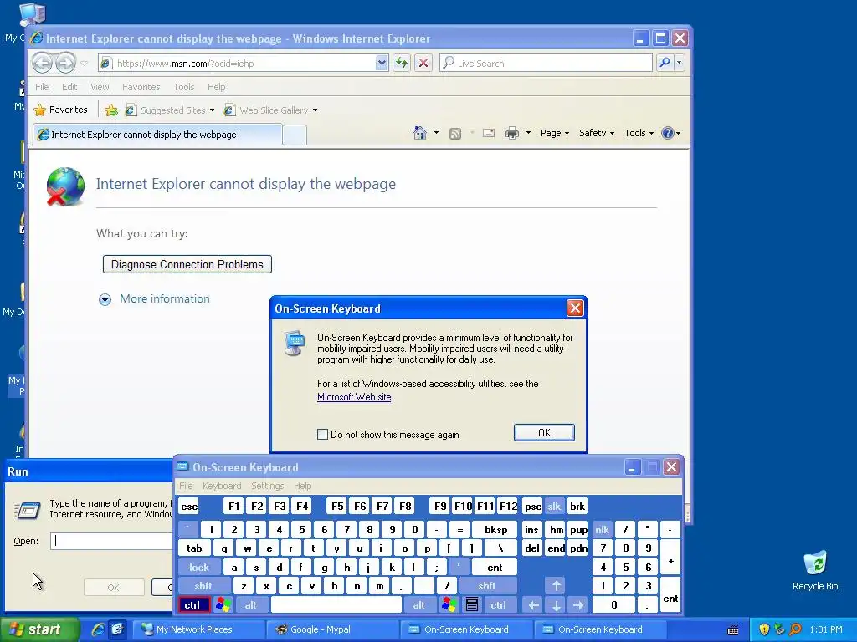
Task: Open Keyboard menu in On-Screen Keyboard
Action: coord(221,486)
